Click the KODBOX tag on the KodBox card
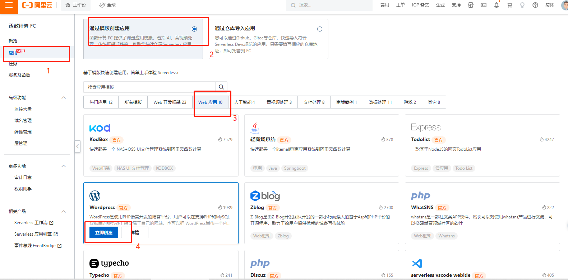Screen dimensions: 568x280 coord(165,168)
